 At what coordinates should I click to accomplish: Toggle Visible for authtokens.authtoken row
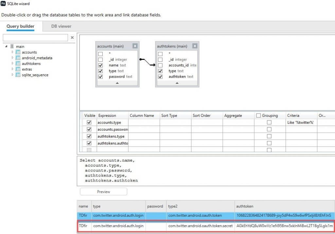(89, 143)
